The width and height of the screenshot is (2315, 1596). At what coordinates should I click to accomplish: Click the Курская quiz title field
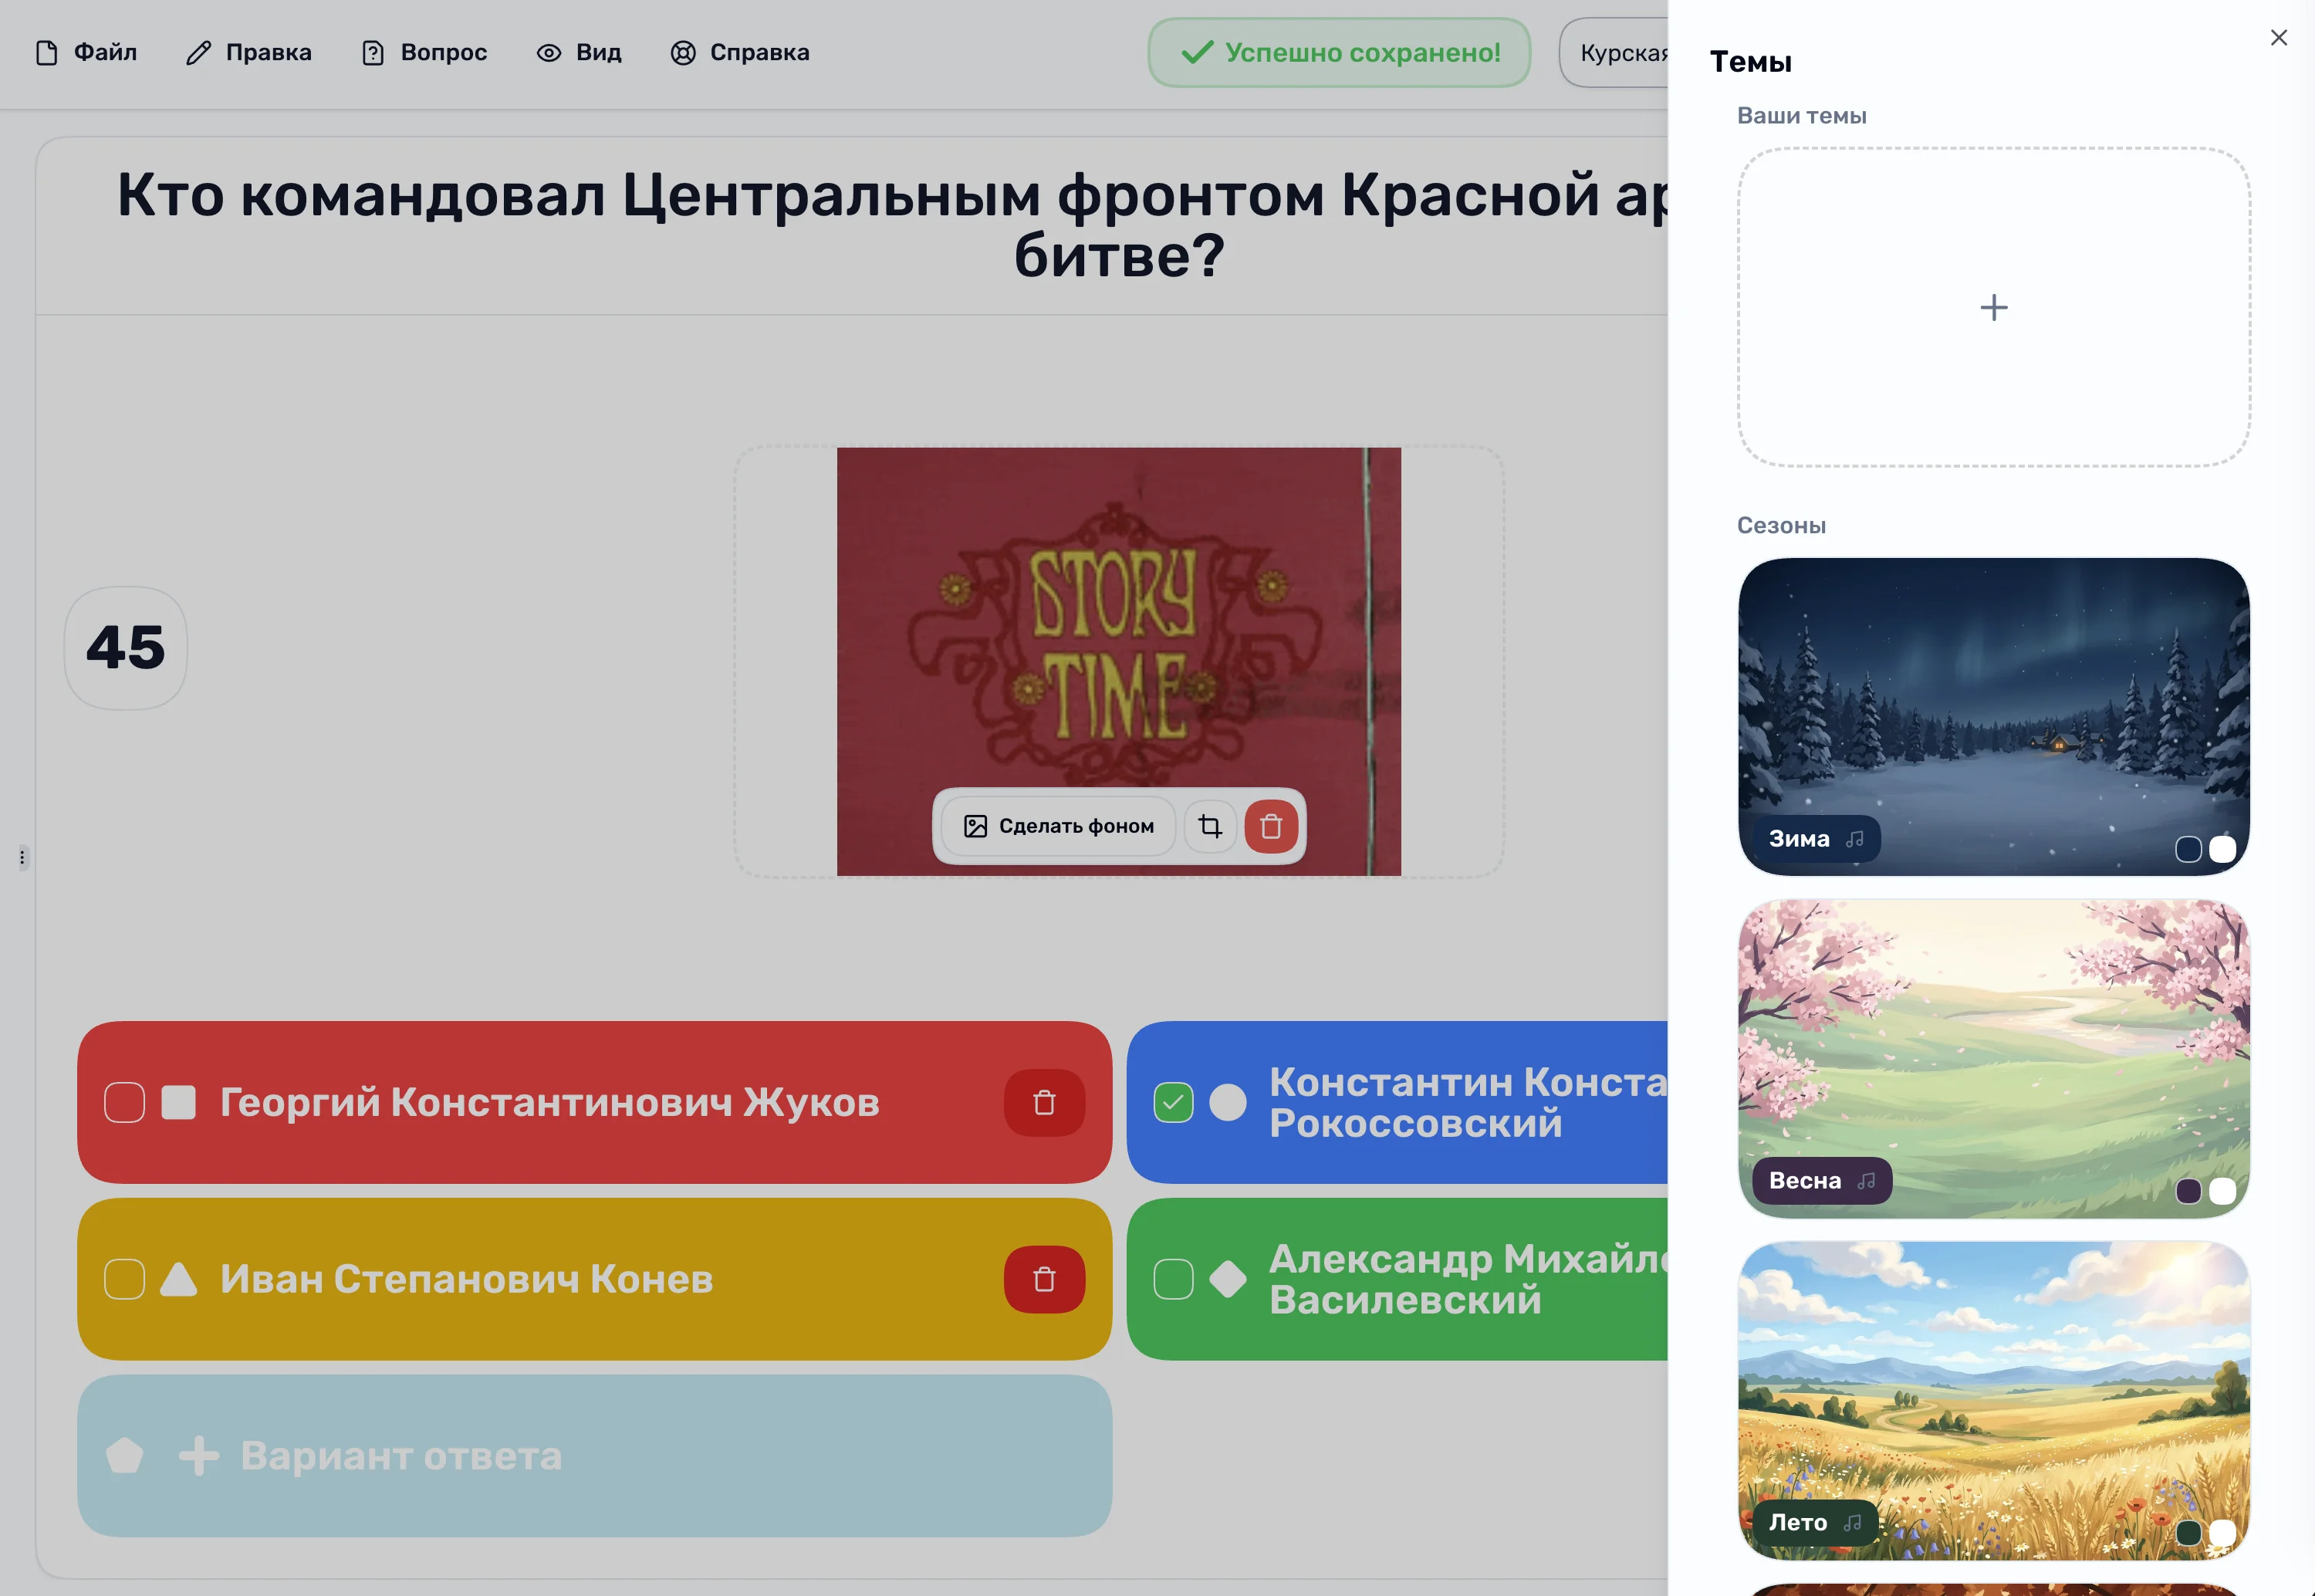[1614, 52]
